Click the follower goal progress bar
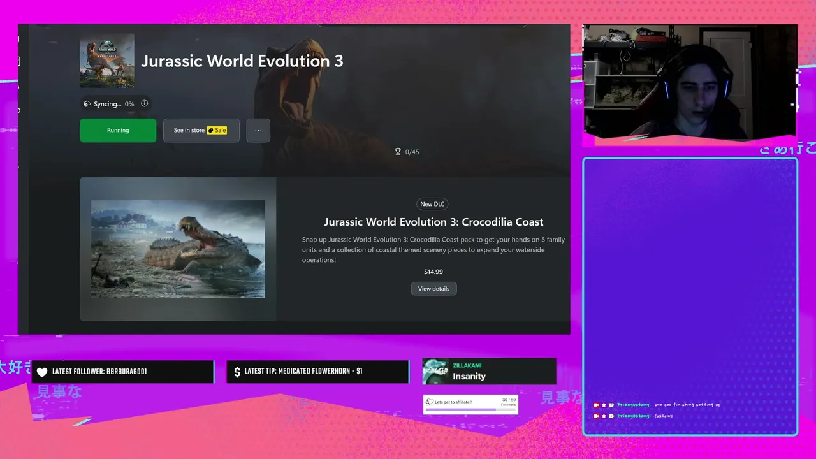The image size is (816, 459). pyautogui.click(x=470, y=410)
